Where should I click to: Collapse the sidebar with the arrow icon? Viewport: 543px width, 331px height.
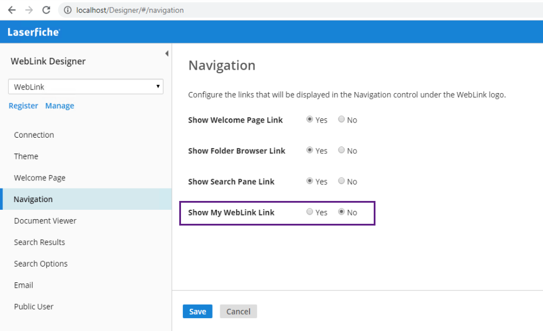[166, 53]
